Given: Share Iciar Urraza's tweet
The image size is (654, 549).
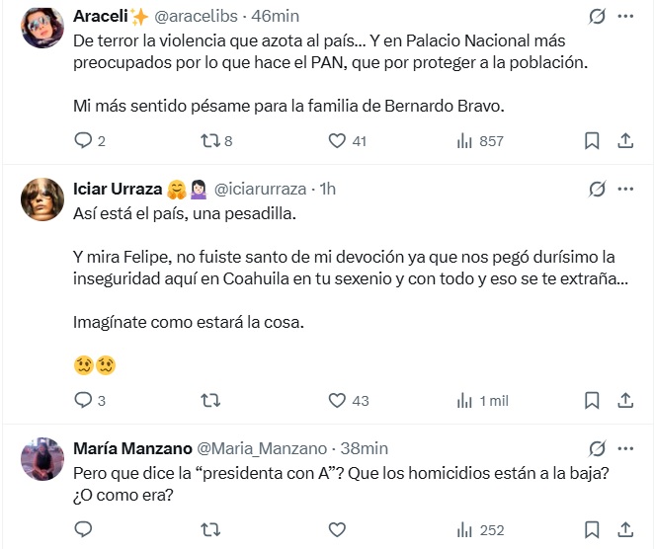Looking at the screenshot, I should point(624,401).
